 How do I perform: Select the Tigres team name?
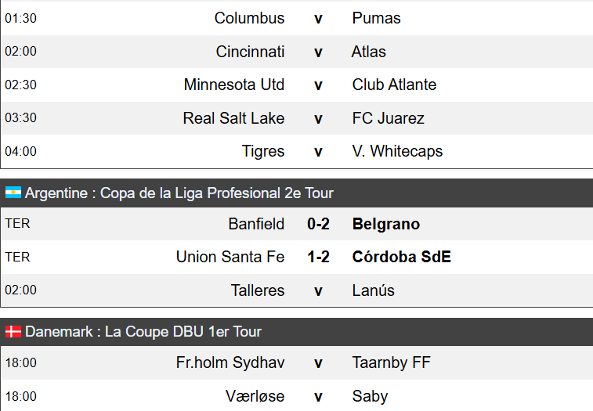263,151
